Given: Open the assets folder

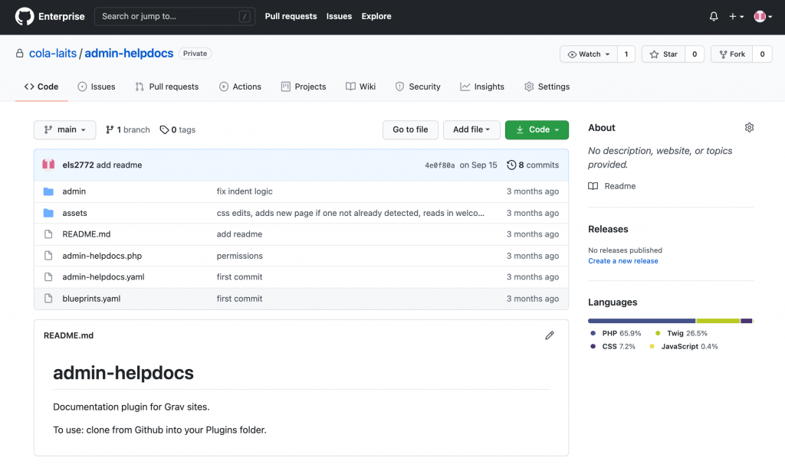Looking at the screenshot, I should click(x=74, y=213).
